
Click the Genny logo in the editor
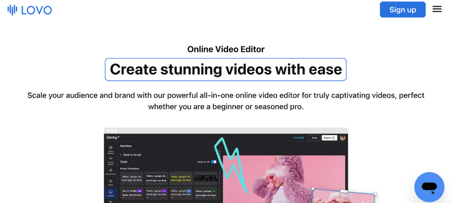click(113, 138)
